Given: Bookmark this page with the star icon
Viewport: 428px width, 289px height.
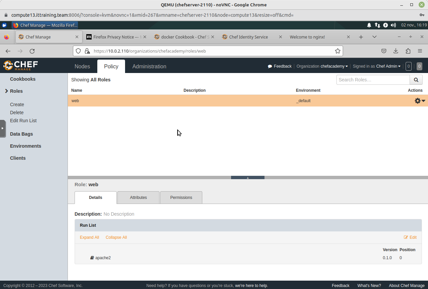Looking at the screenshot, I should click(338, 51).
